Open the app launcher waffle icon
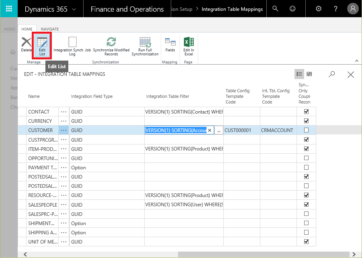 9,9
